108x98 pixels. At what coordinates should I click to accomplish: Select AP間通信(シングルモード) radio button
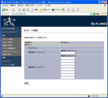coord(26,52)
